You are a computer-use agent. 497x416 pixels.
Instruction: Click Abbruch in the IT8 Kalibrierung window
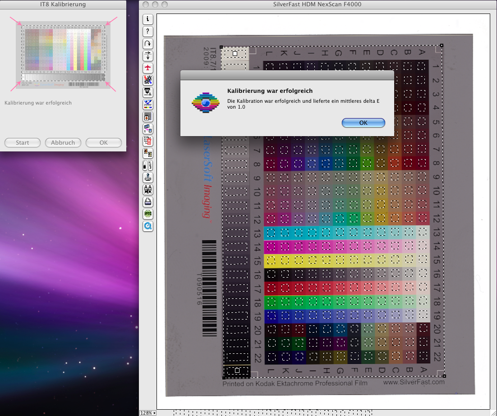63,142
